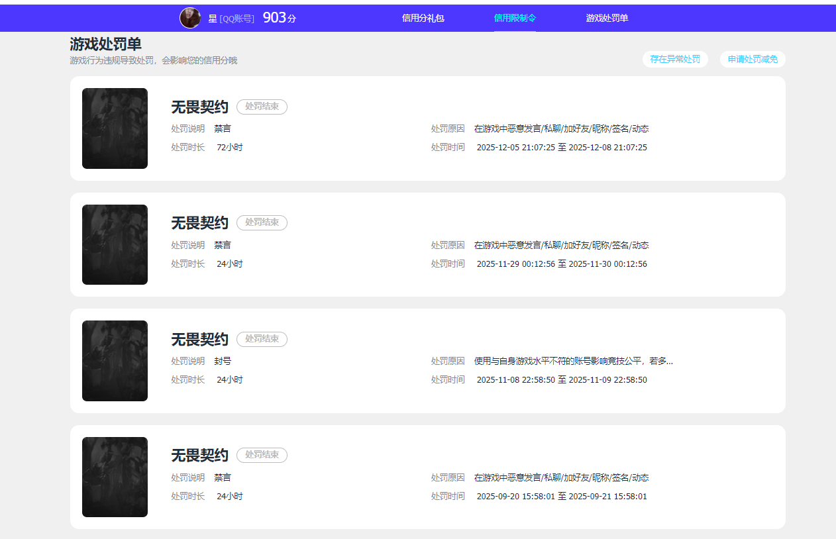Click the second punishment card's game thumbnail
Viewport: 836px width, 539px height.
[x=115, y=244]
